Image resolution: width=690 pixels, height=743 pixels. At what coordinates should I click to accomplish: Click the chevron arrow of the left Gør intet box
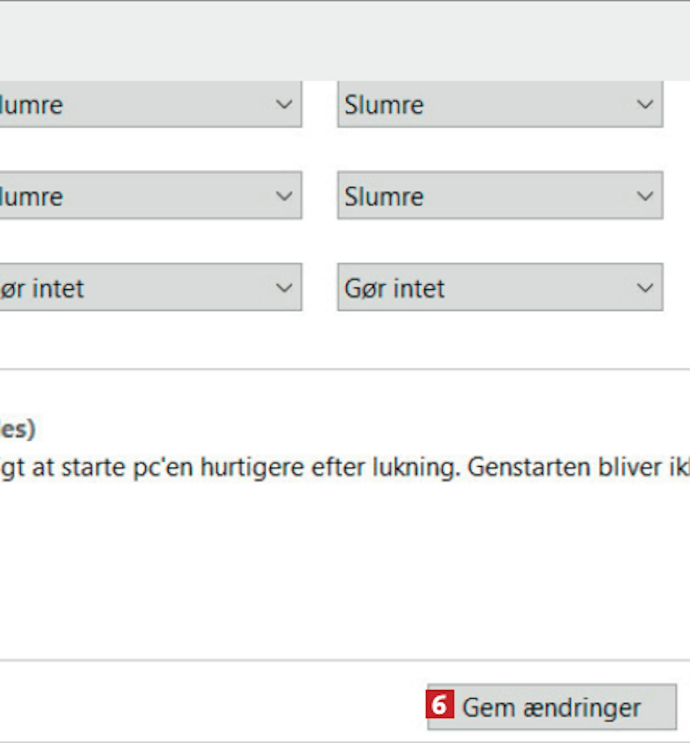coord(284,288)
